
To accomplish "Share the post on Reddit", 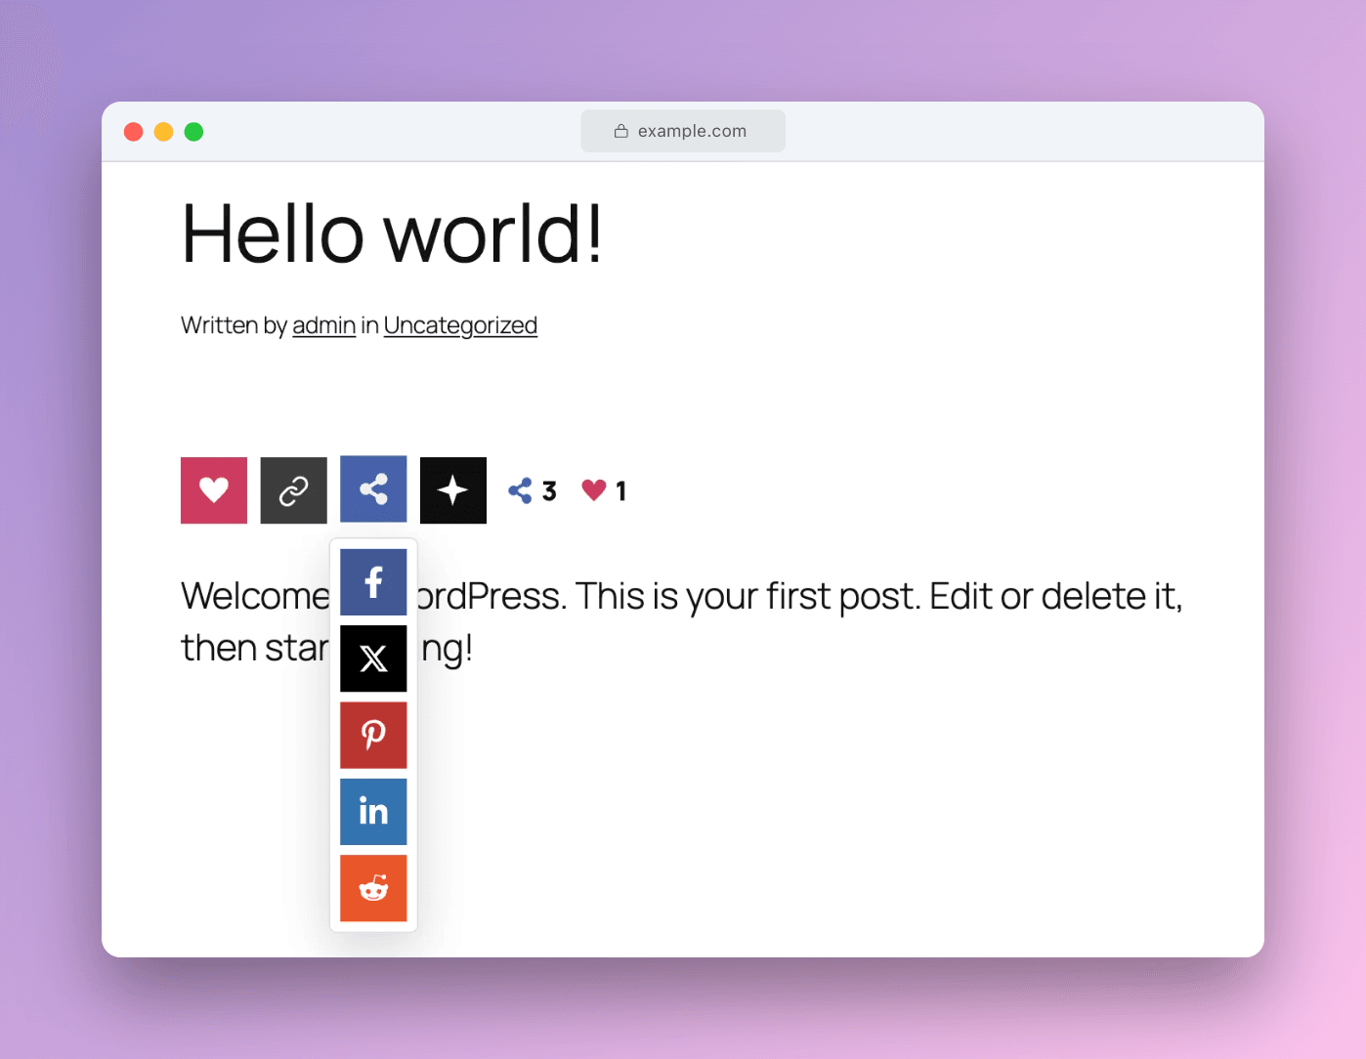I will [373, 888].
